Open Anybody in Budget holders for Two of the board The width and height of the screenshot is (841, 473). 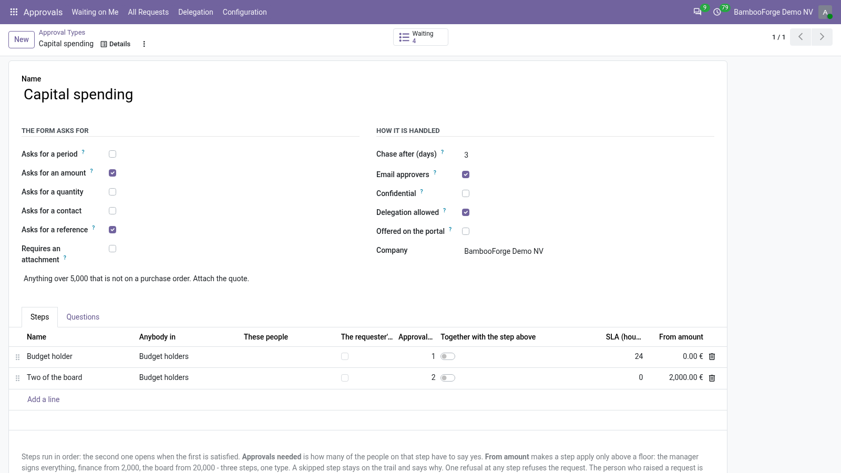coord(164,377)
